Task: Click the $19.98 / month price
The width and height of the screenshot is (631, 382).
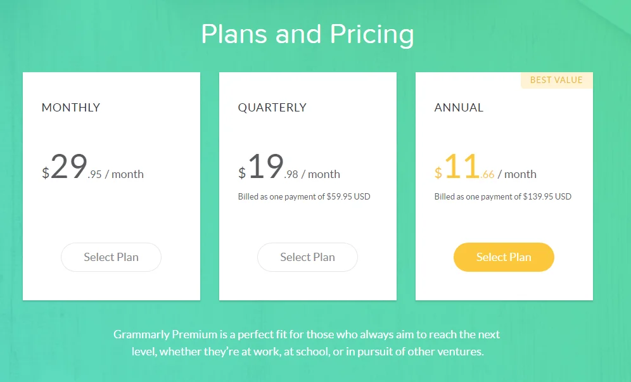Action: tap(289, 167)
